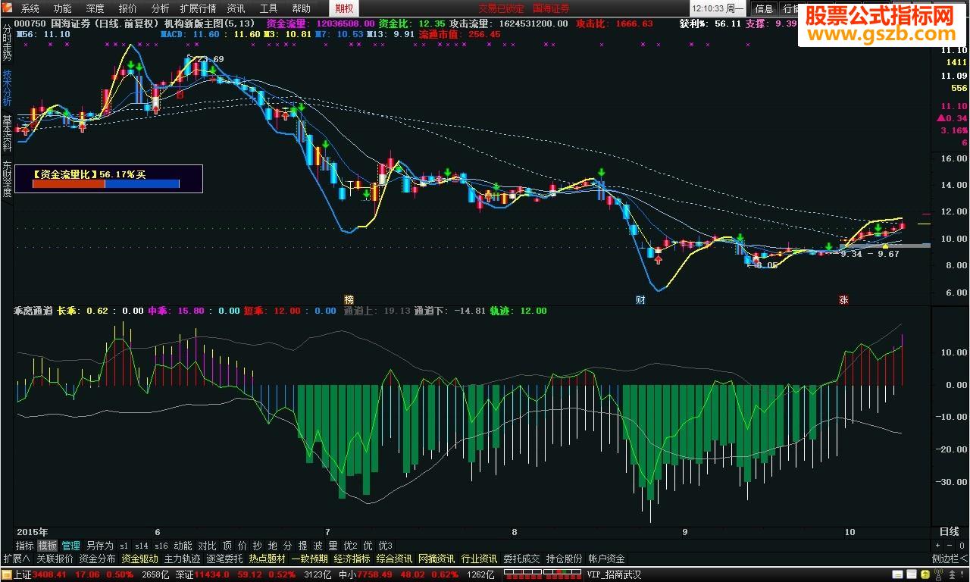Open the 帮助 menu
The image size is (970, 582).
301,8
